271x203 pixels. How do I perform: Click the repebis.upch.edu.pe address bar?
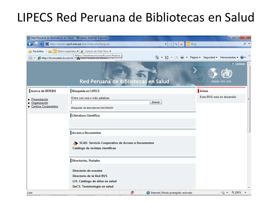pyautogui.click(x=104, y=44)
